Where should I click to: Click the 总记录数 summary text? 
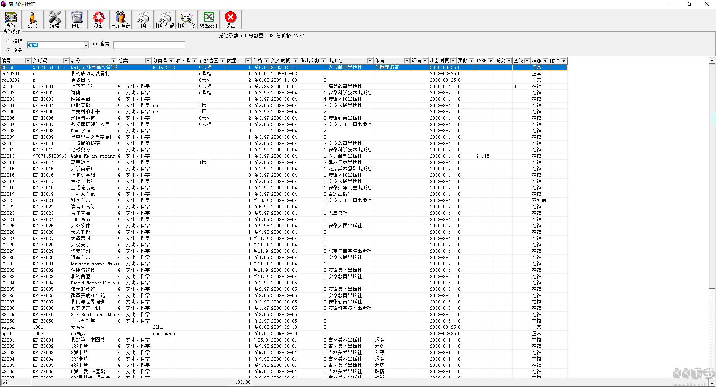[x=232, y=36]
